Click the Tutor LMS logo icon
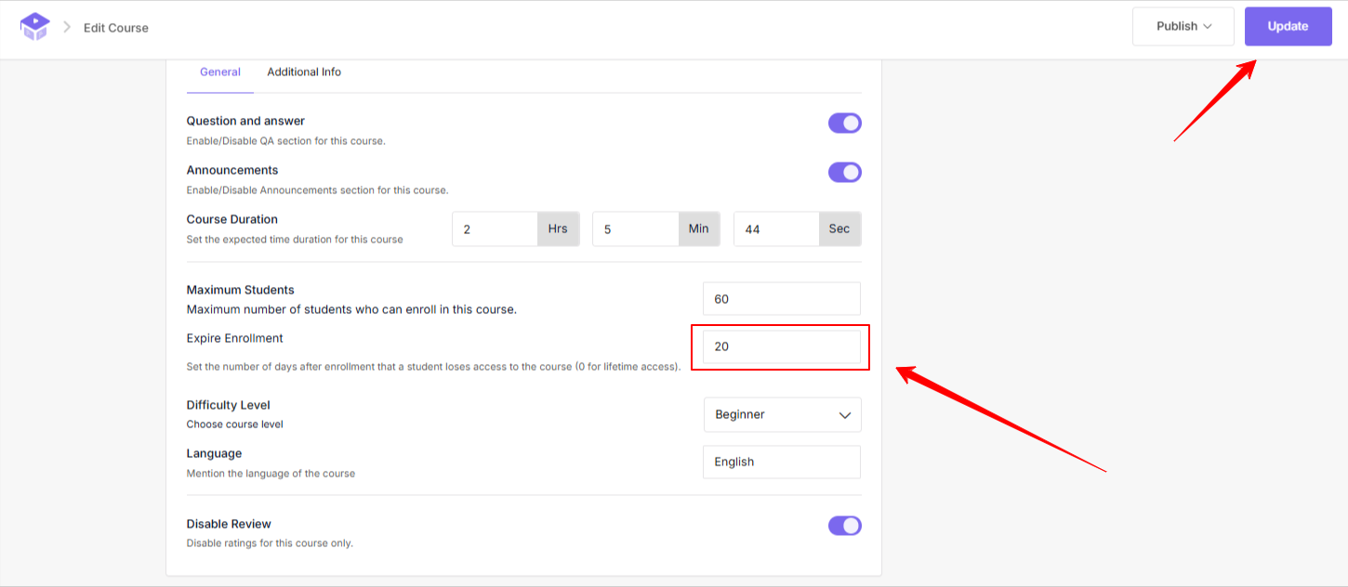 tap(34, 26)
